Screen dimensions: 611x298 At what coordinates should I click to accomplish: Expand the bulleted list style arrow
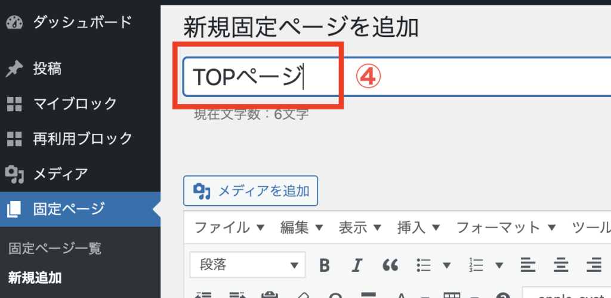click(447, 265)
